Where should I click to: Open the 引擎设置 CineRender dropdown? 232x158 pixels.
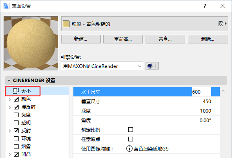(x=102, y=66)
